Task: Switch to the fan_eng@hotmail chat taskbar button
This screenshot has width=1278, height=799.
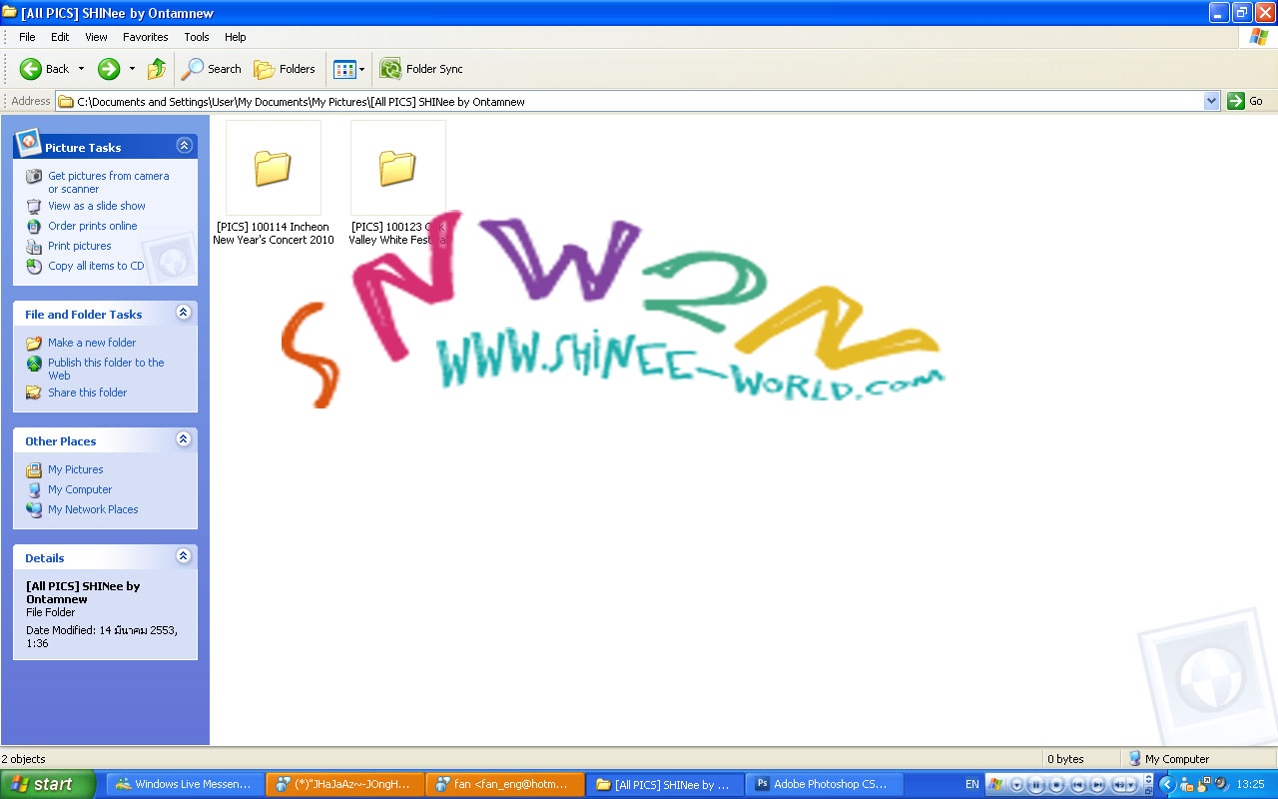Action: pos(504,785)
